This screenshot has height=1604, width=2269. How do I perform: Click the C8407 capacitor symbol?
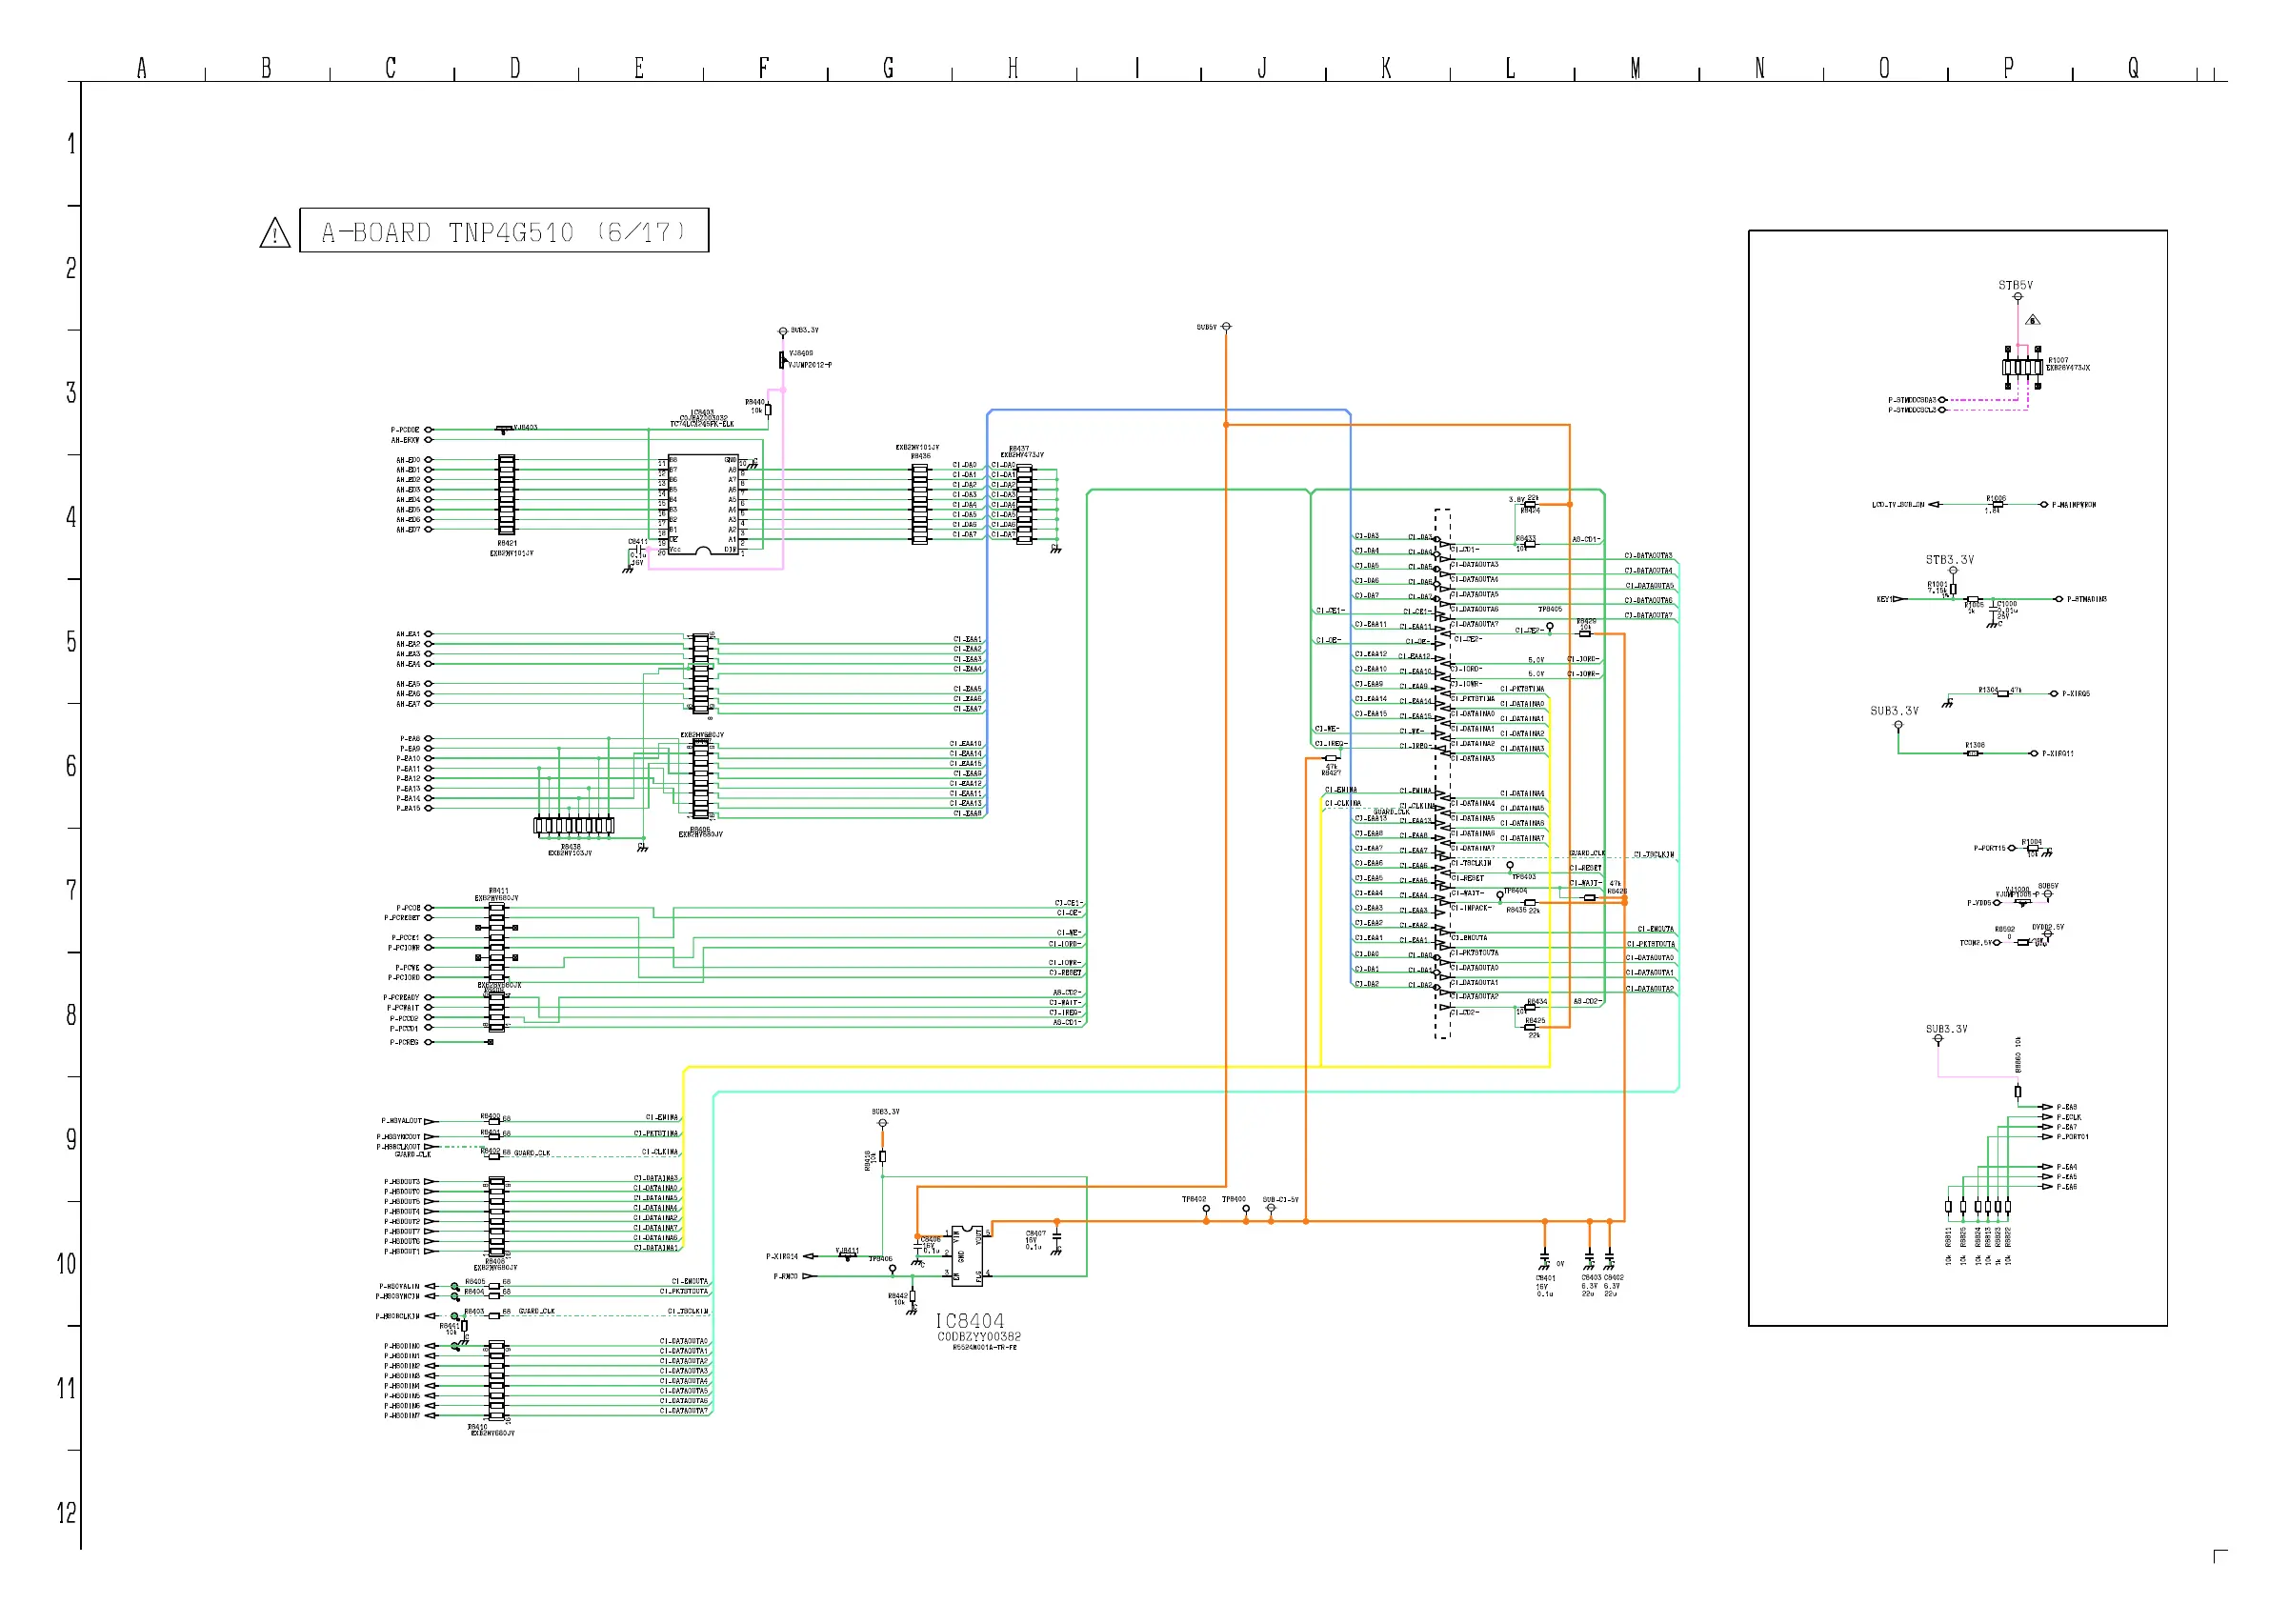point(1056,1237)
